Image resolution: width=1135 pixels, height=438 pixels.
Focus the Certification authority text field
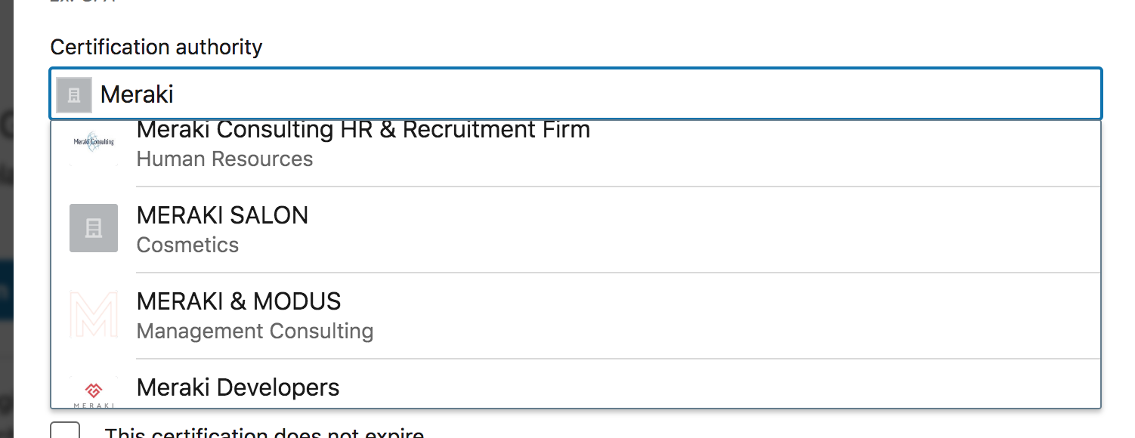tap(605, 94)
